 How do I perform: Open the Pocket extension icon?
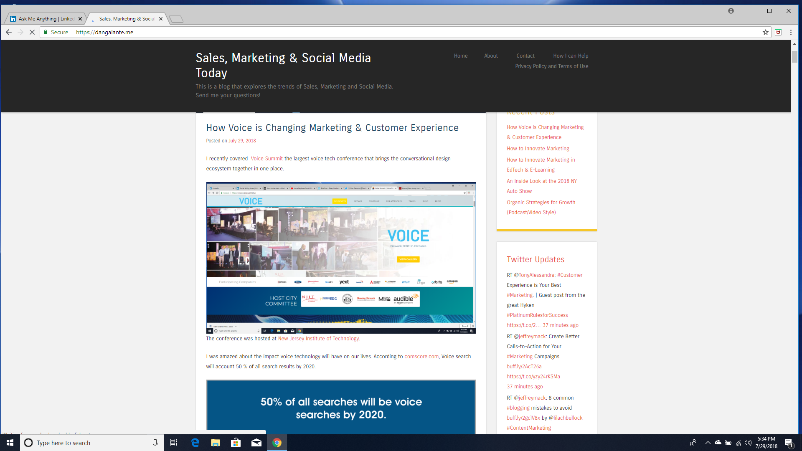coord(778,32)
